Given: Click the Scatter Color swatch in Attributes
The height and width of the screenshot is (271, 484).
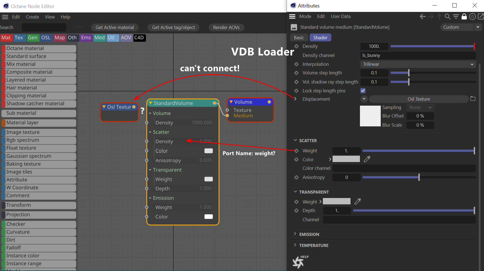Looking at the screenshot, I should coord(346,159).
